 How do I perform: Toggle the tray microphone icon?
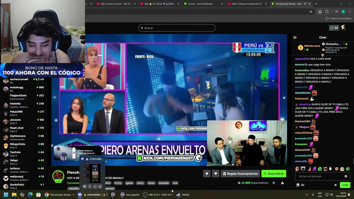point(313,195)
